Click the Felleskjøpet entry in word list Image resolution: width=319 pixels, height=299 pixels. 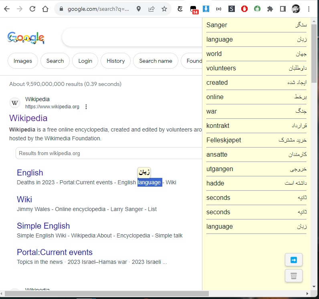click(256, 140)
